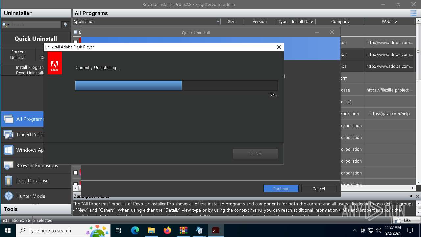421x237 pixels.
Task: Click Windows taskbar search box
Action: click(x=63, y=230)
